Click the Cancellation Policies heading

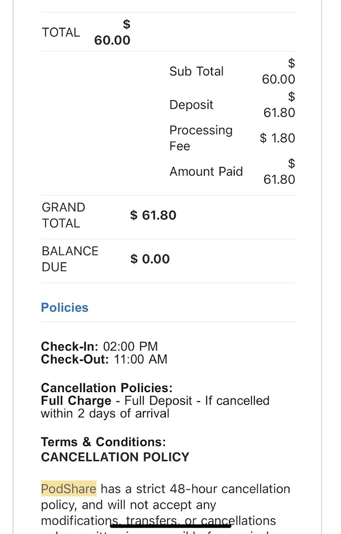[x=106, y=388]
